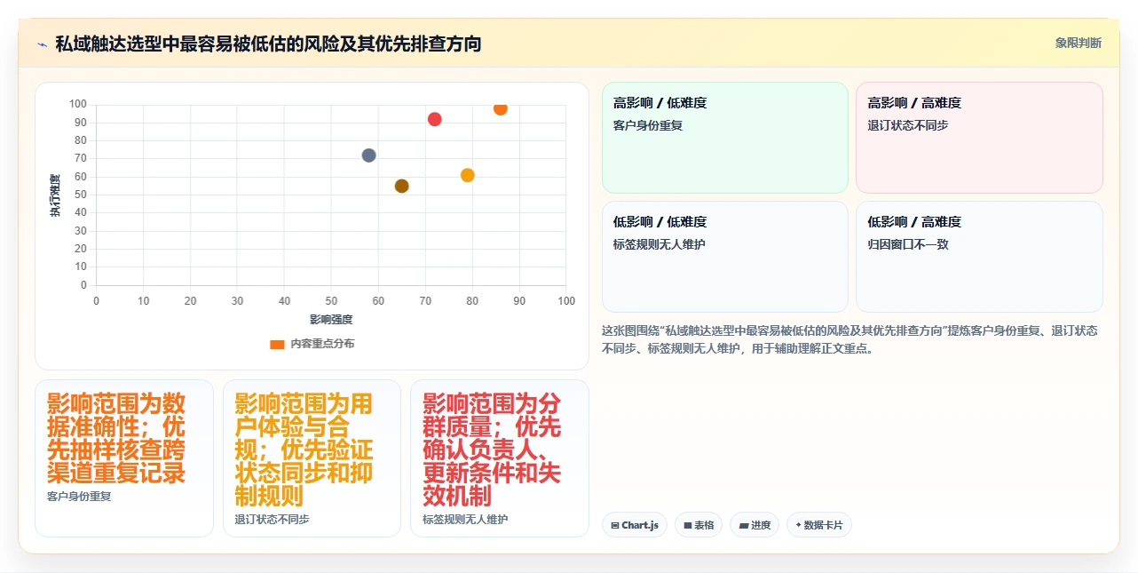Click the red headline 影响范围为分群质量
The width and height of the screenshot is (1138, 573).
492,450
